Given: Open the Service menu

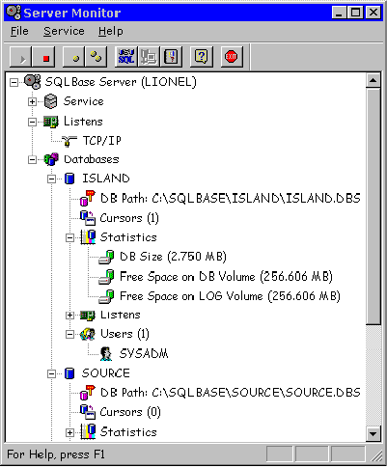Looking at the screenshot, I should pyautogui.click(x=64, y=31).
